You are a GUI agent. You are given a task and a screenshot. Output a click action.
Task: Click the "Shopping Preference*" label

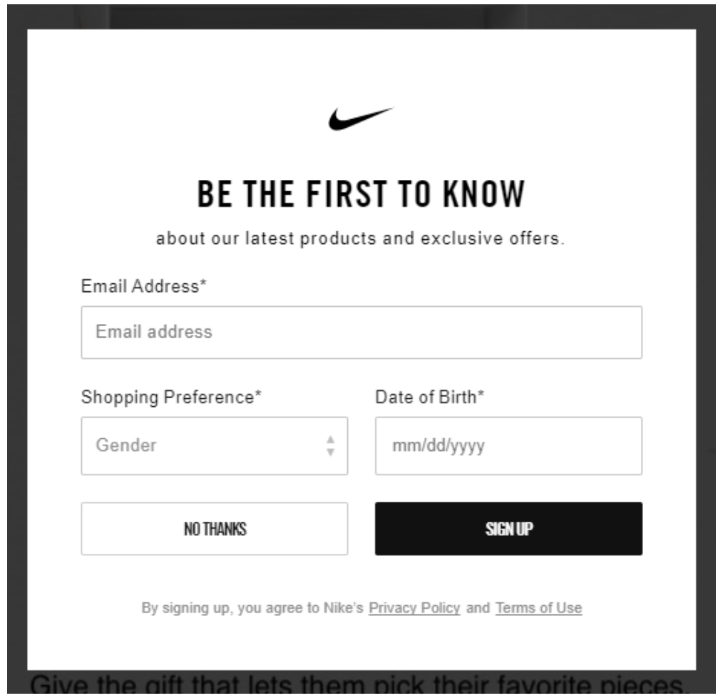click(x=172, y=397)
